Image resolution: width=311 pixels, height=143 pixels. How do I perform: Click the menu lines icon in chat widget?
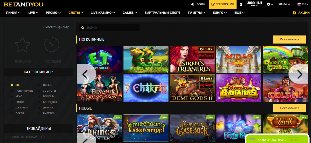pos(252,140)
